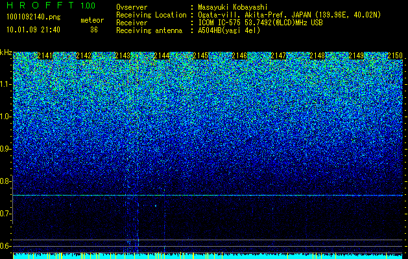Click the 'Receiving antenna' label

tap(149, 30)
